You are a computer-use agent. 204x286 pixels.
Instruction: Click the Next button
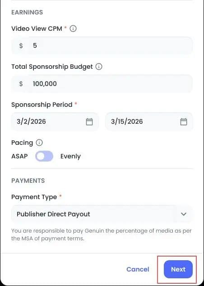[x=178, y=269]
